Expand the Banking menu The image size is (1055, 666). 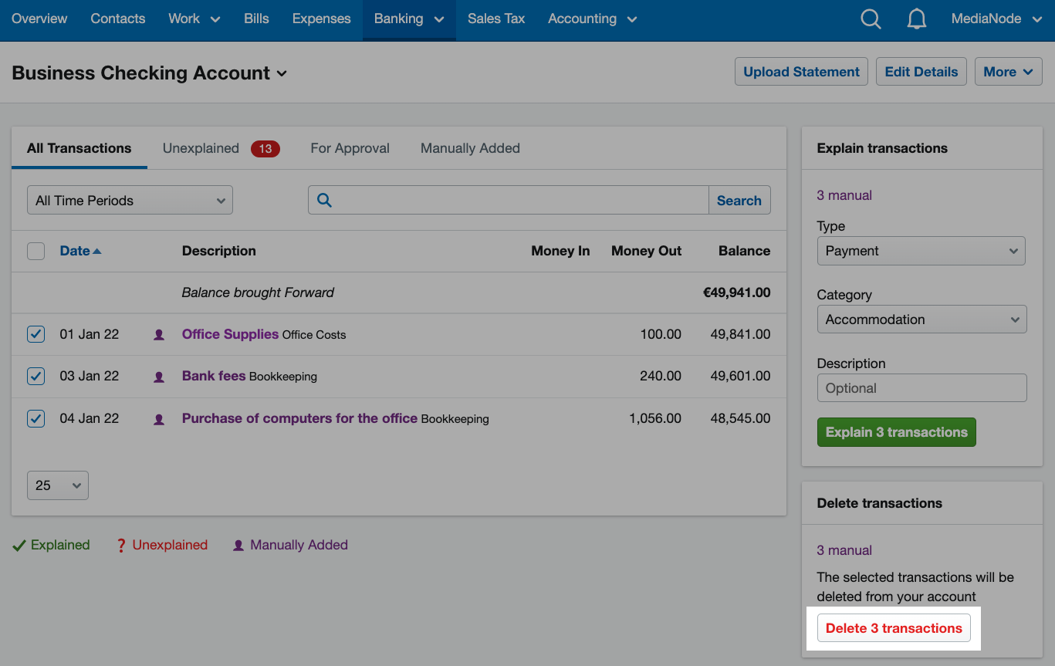[x=409, y=19]
